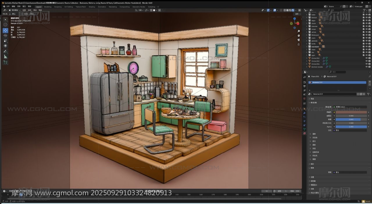
Task: Pause viewport rendering with pause icon
Action: coord(300,10)
